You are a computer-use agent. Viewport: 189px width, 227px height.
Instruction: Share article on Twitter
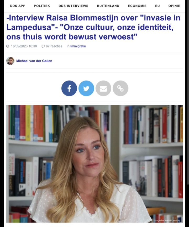86,88
